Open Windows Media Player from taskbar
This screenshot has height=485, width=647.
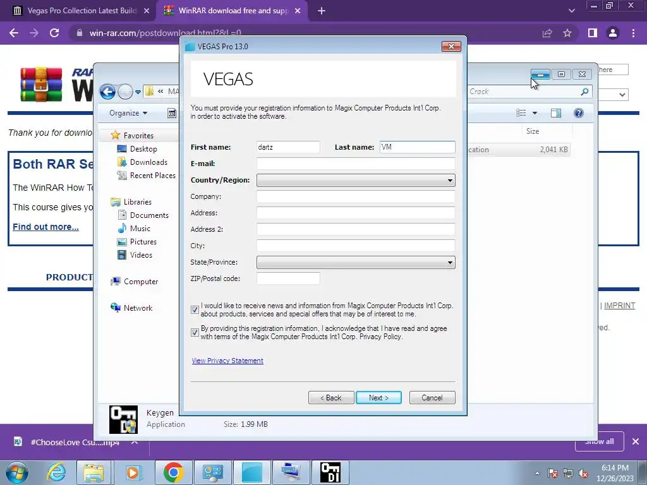133,472
